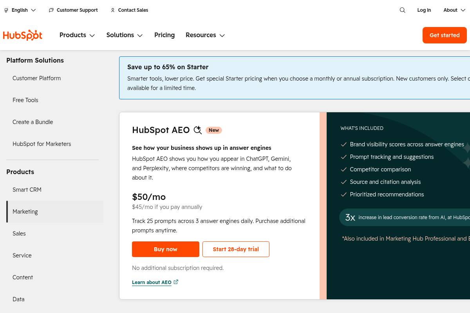Click the Customer Support chat icon
This screenshot has width=470, height=313.
[x=51, y=10]
